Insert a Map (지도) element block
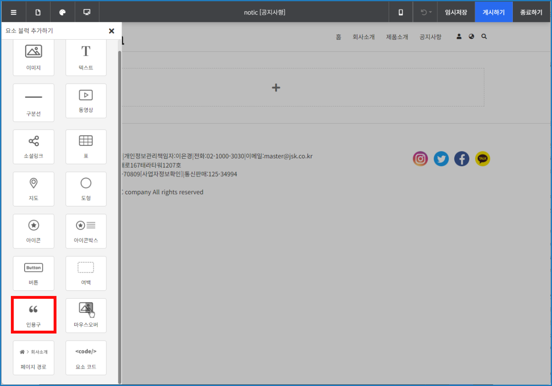The width and height of the screenshot is (552, 386). (x=34, y=189)
